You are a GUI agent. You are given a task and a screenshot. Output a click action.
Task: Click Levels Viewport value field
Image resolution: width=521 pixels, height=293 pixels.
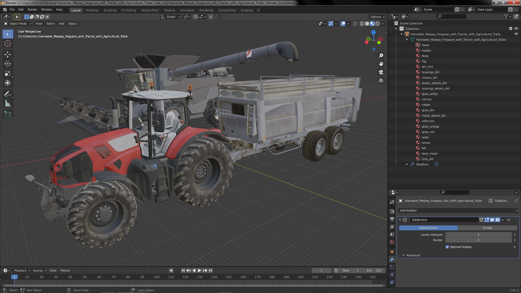pos(478,235)
